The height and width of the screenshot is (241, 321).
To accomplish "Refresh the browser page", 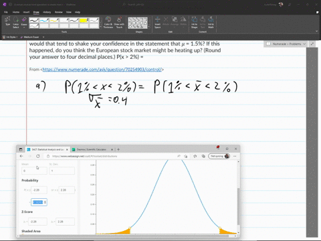I will click(x=38, y=156).
